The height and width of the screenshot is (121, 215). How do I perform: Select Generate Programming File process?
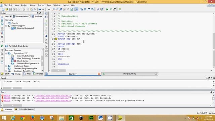pyautogui.click(x=26, y=69)
